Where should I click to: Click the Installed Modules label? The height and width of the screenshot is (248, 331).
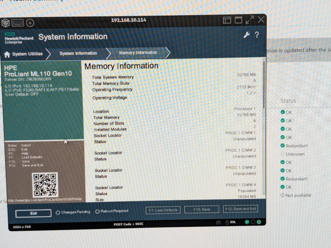point(110,129)
